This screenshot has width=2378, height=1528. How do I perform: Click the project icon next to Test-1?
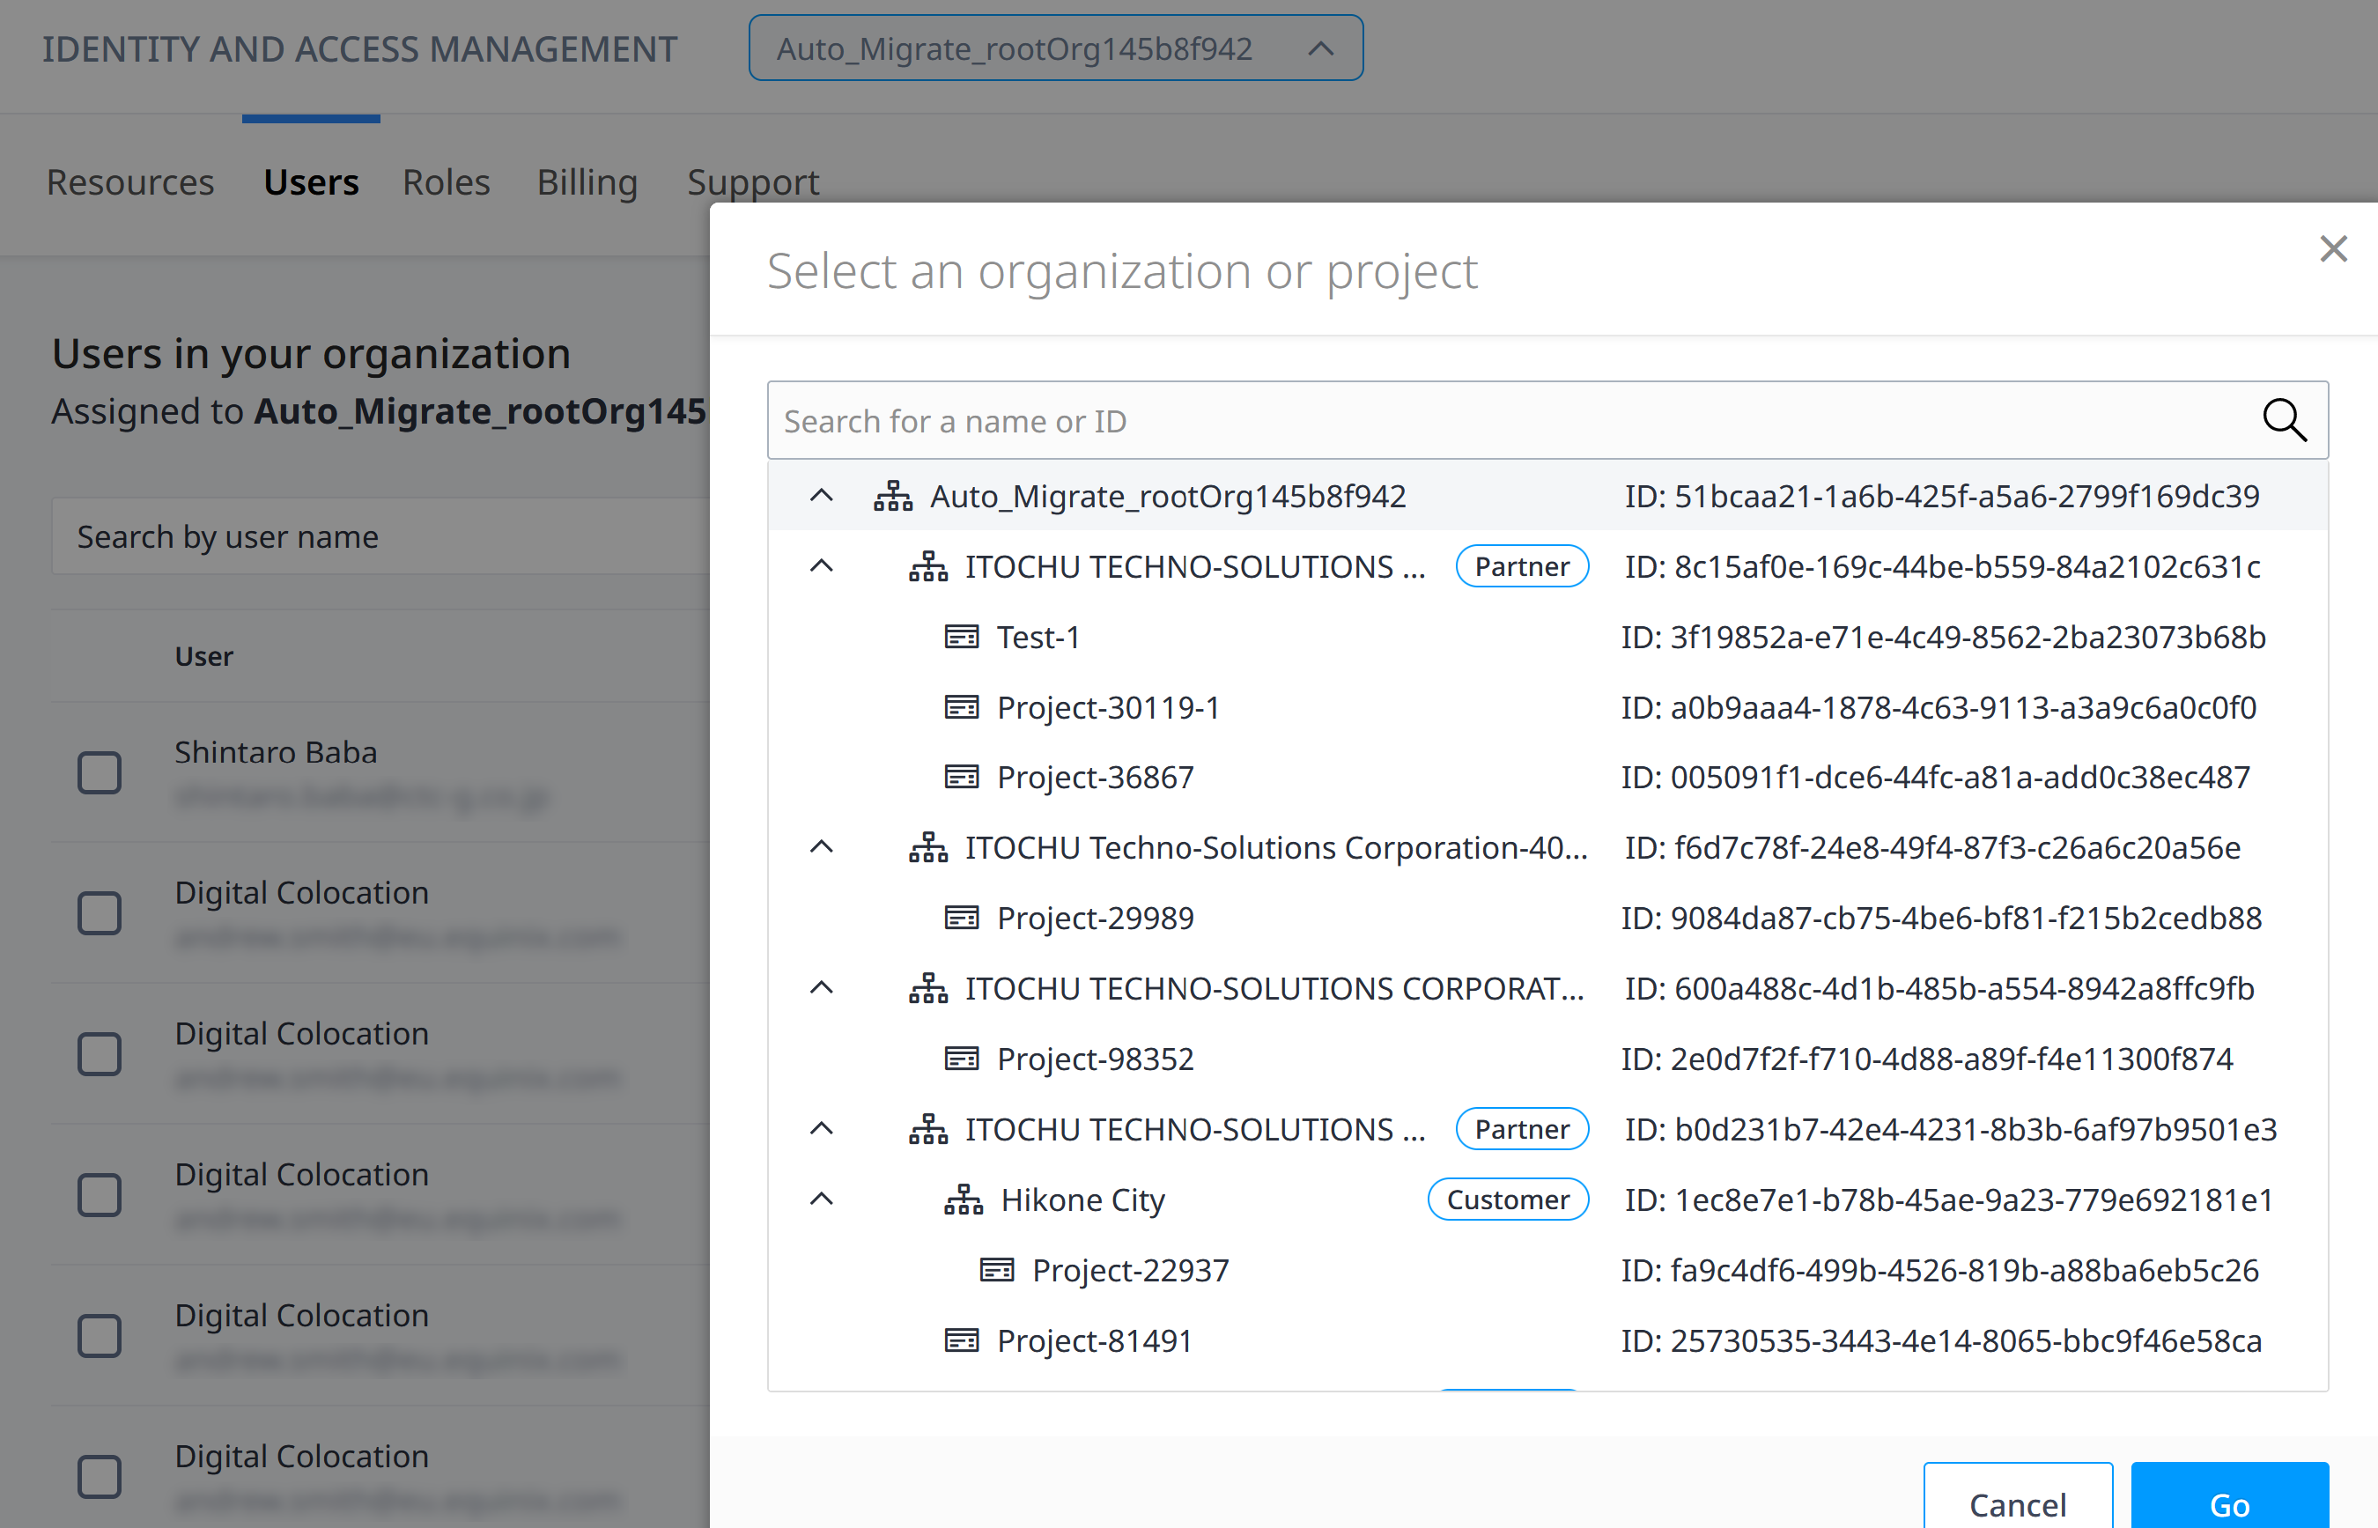[961, 636]
